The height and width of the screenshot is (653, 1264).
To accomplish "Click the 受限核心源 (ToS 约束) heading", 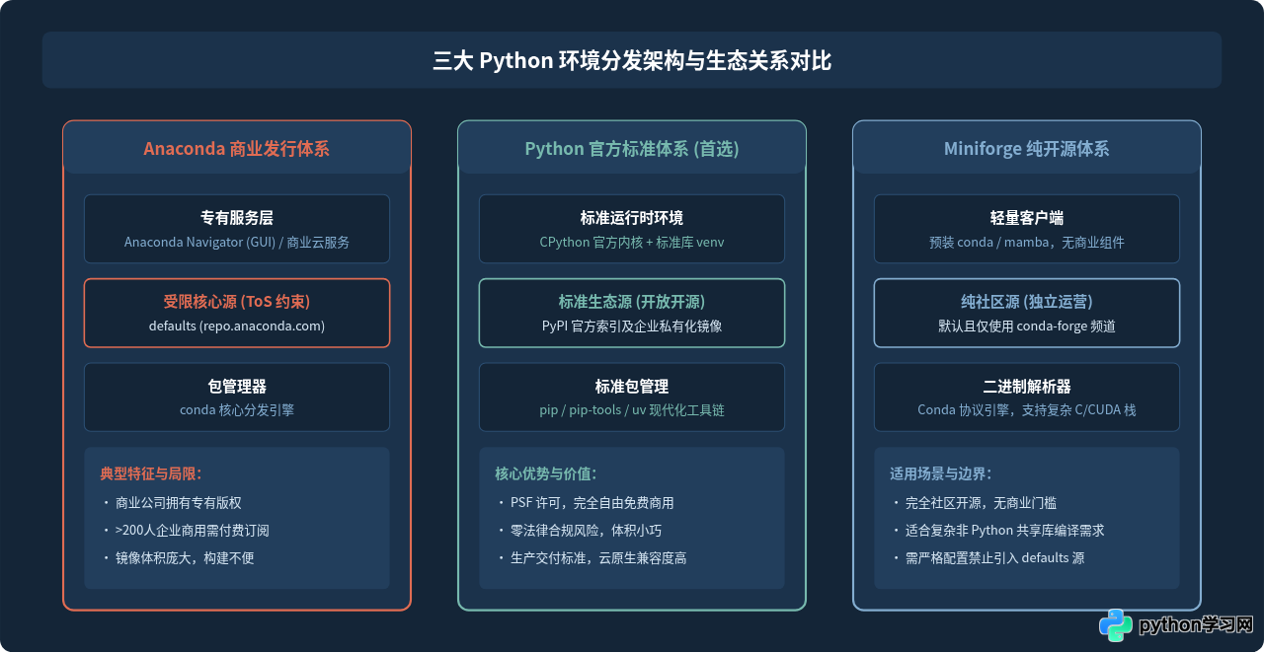I will click(237, 302).
